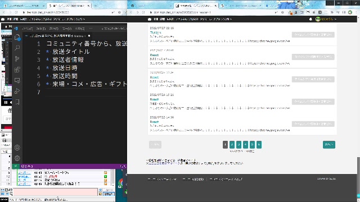Image resolution: width=360 pixels, height=202 pixels.
Task: Open Remote Explorer icon in VS Code activity bar
Action: click(17, 80)
